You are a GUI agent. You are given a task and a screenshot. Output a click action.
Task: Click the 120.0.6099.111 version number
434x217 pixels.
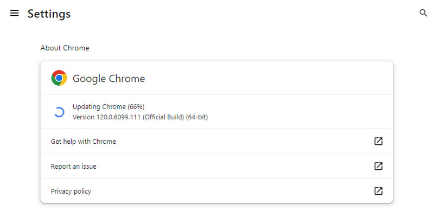pos(119,117)
